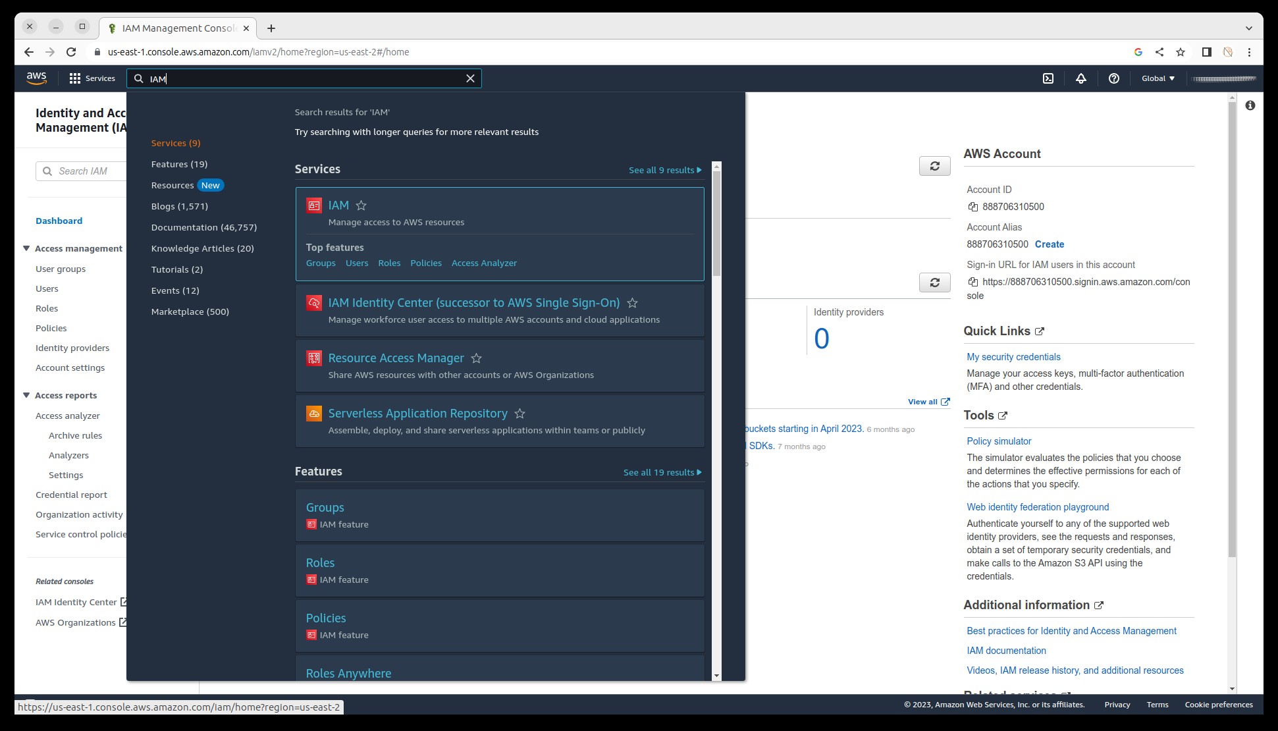Open Serverless Application Repository result
The height and width of the screenshot is (731, 1278).
click(x=418, y=414)
